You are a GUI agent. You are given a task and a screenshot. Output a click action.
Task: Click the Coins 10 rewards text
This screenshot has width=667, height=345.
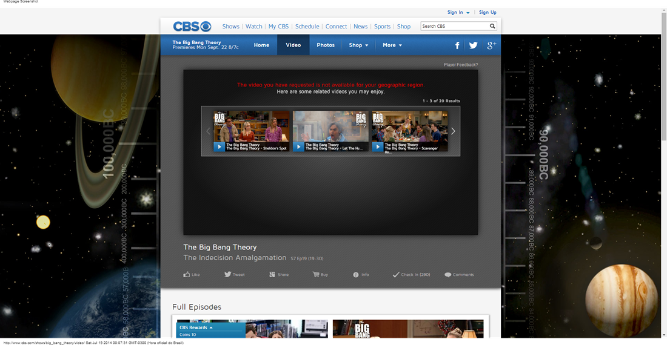tap(187, 335)
